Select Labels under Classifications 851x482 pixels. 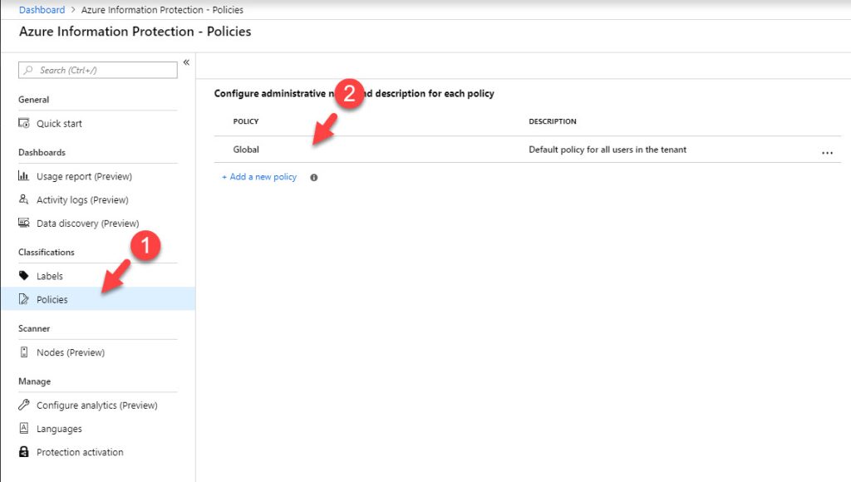(51, 275)
